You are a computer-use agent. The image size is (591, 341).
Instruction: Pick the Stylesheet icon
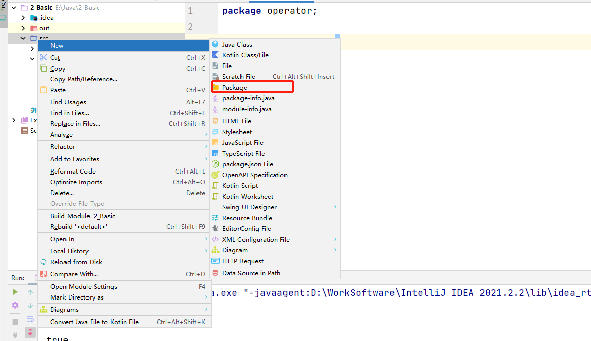click(215, 132)
